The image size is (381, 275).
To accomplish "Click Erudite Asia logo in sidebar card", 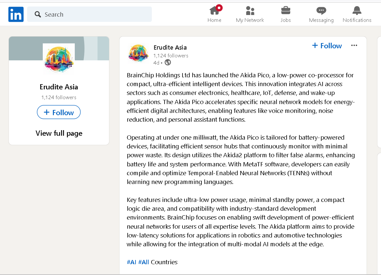I will click(x=59, y=59).
